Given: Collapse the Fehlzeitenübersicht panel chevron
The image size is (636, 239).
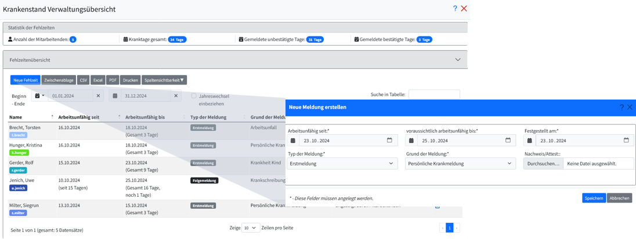Looking at the screenshot, I should (x=458, y=60).
